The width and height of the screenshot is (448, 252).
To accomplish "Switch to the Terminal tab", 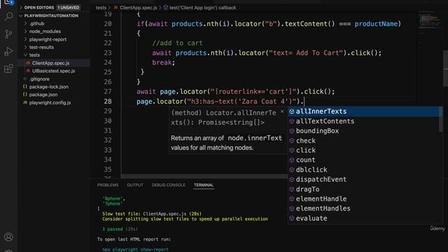I will coord(204,185).
